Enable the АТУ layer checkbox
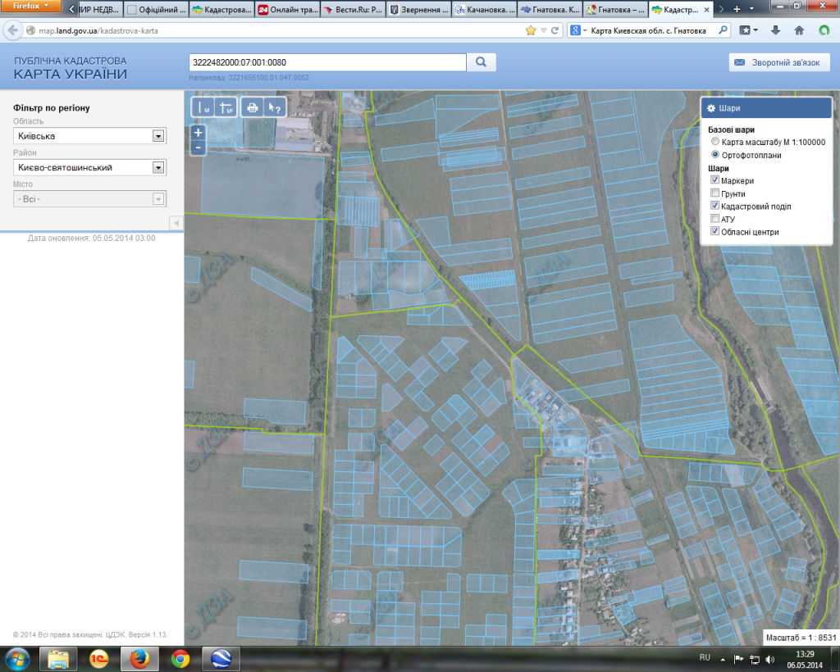The image size is (840, 672). click(x=715, y=220)
